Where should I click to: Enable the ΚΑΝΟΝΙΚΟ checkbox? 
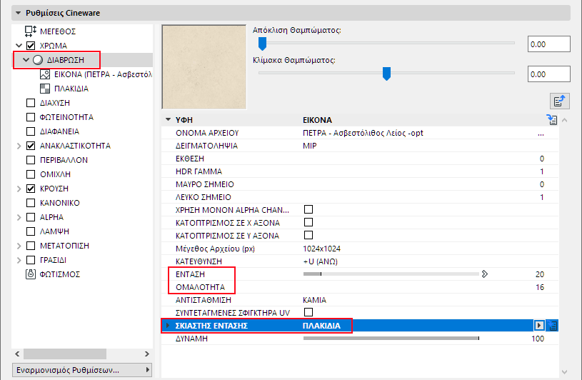coord(31,203)
